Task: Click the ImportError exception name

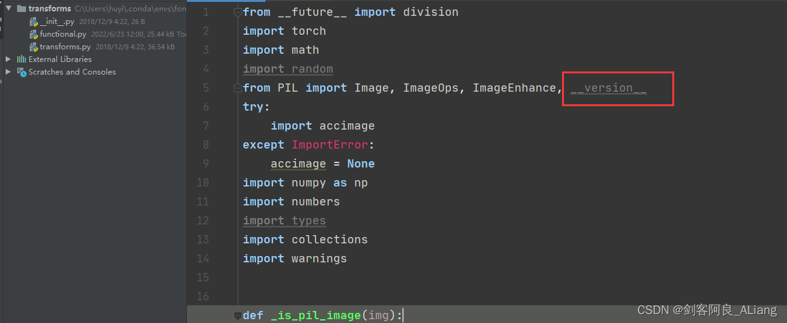Action: tap(330, 145)
